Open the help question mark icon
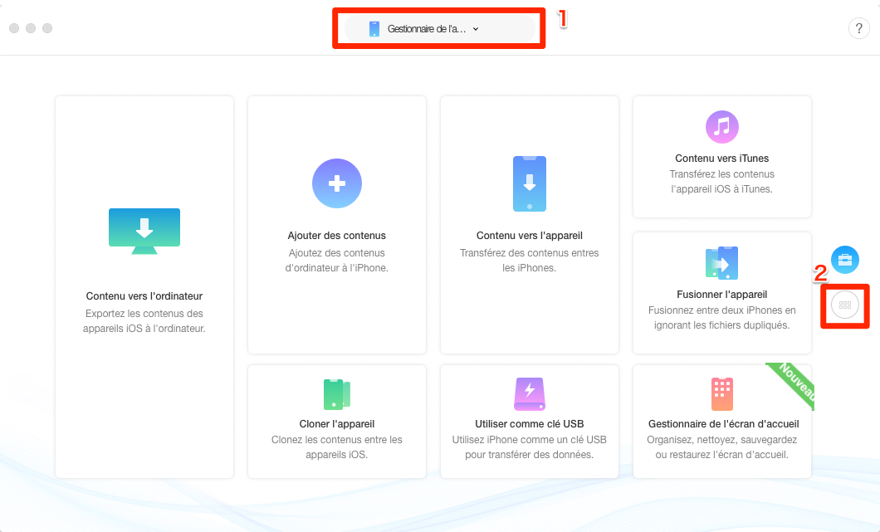Viewport: 880px width, 532px height. [858, 27]
